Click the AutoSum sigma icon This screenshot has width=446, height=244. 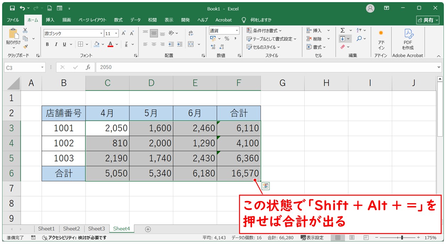pyautogui.click(x=342, y=31)
